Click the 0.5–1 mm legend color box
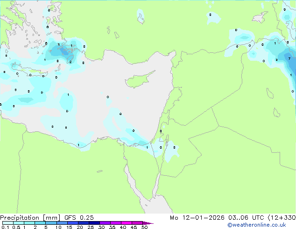296x229 pixels. [x=19, y=223]
